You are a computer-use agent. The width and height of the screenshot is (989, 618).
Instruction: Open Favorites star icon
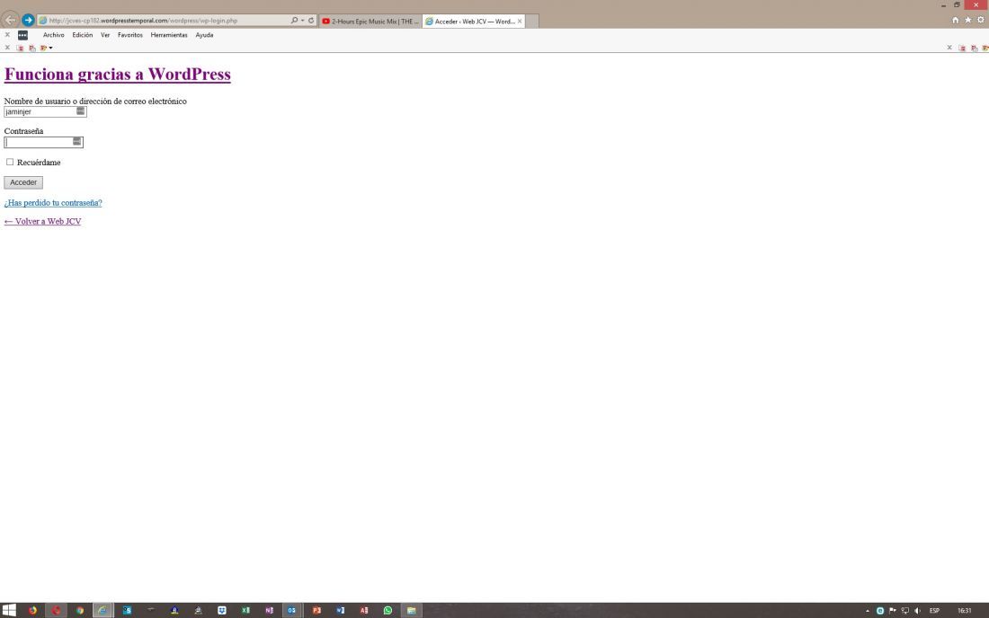(967, 20)
